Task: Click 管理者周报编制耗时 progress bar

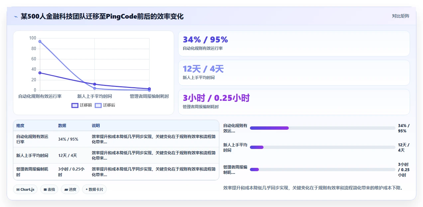Action: click(322, 170)
